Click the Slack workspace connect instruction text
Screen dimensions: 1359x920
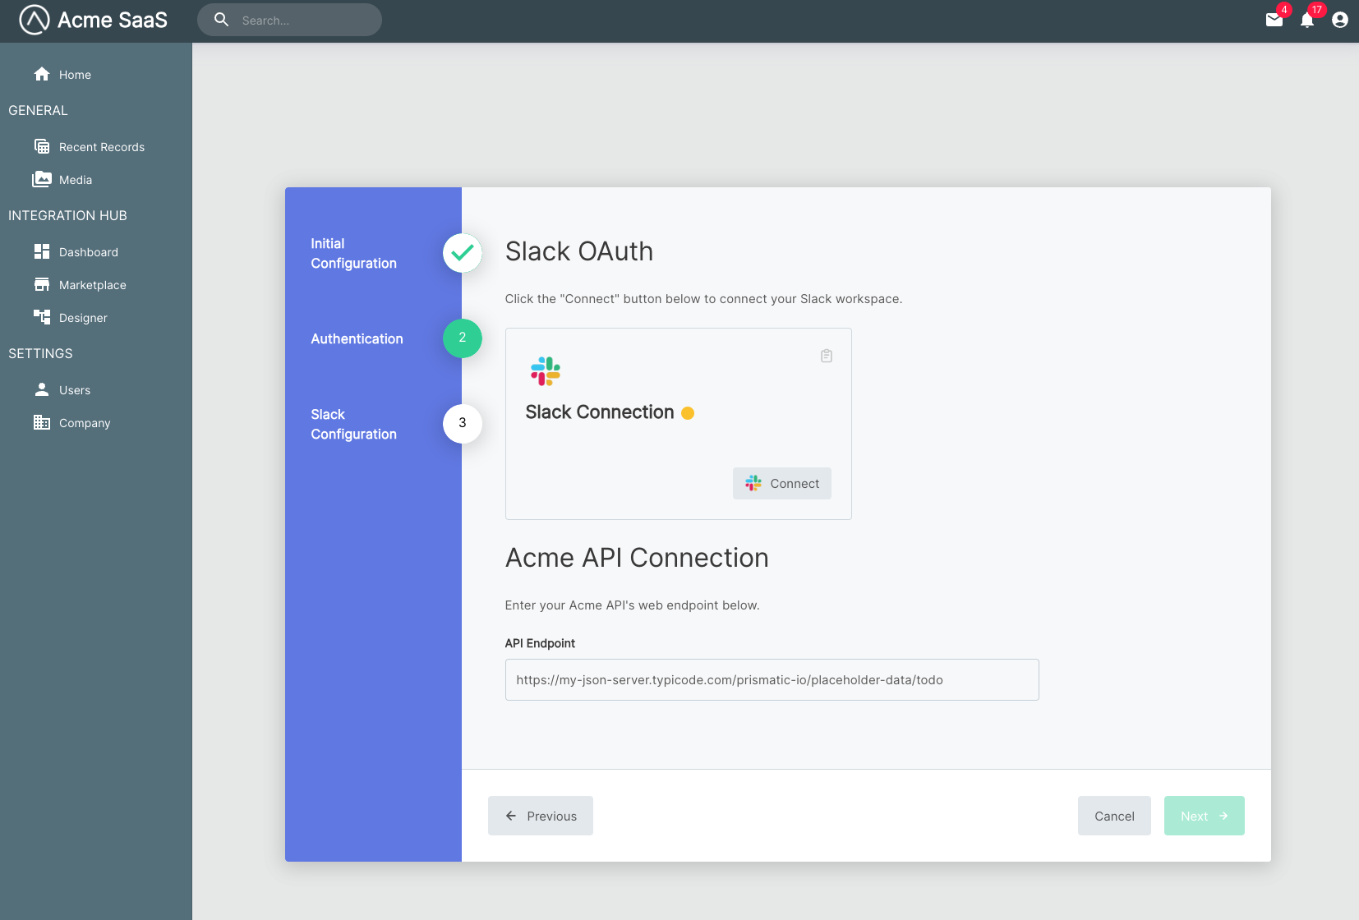point(703,299)
